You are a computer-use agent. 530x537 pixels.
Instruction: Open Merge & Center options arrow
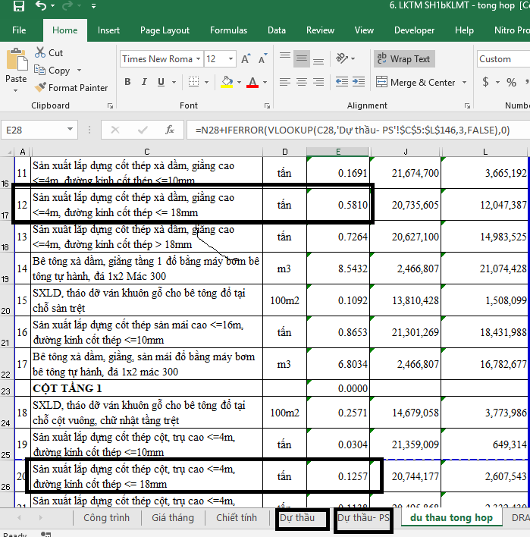tap(464, 82)
